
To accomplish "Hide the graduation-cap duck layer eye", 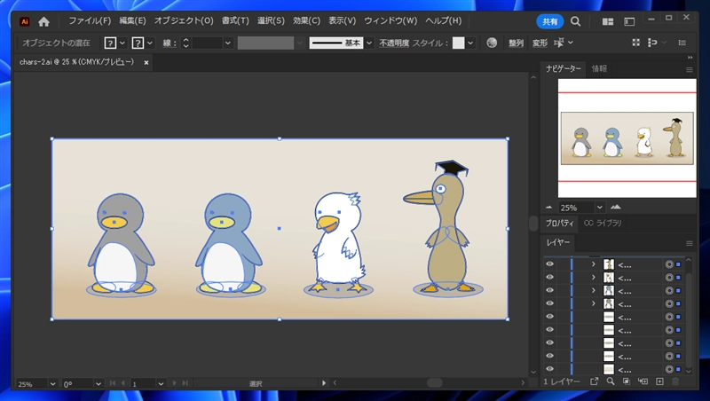I will click(x=549, y=264).
